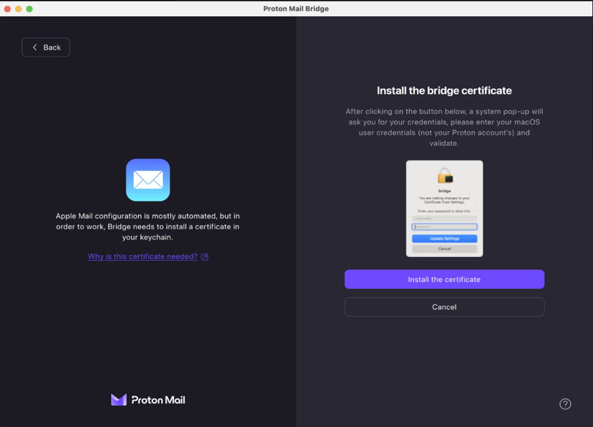Minimize the window with yellow button
The height and width of the screenshot is (427, 593).
click(x=18, y=9)
